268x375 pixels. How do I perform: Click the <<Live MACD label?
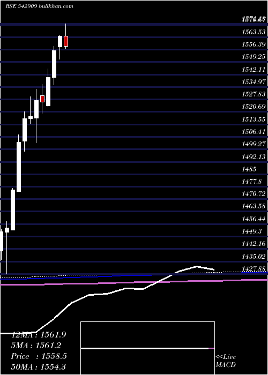click(226, 361)
